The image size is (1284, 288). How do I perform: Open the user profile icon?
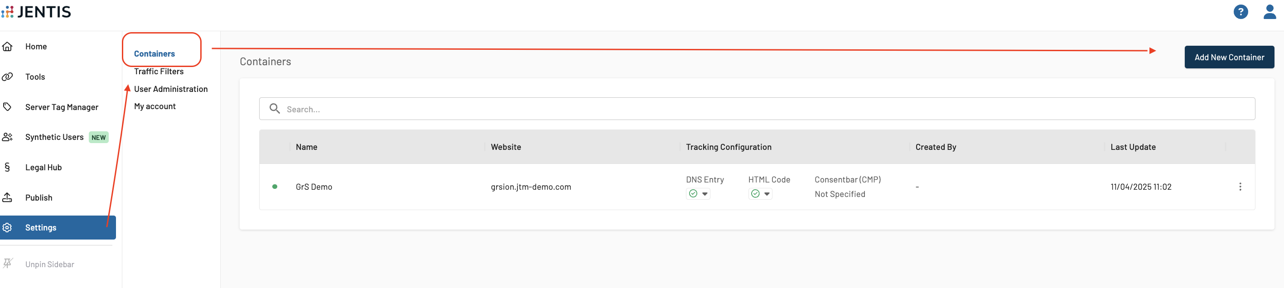[x=1269, y=11]
